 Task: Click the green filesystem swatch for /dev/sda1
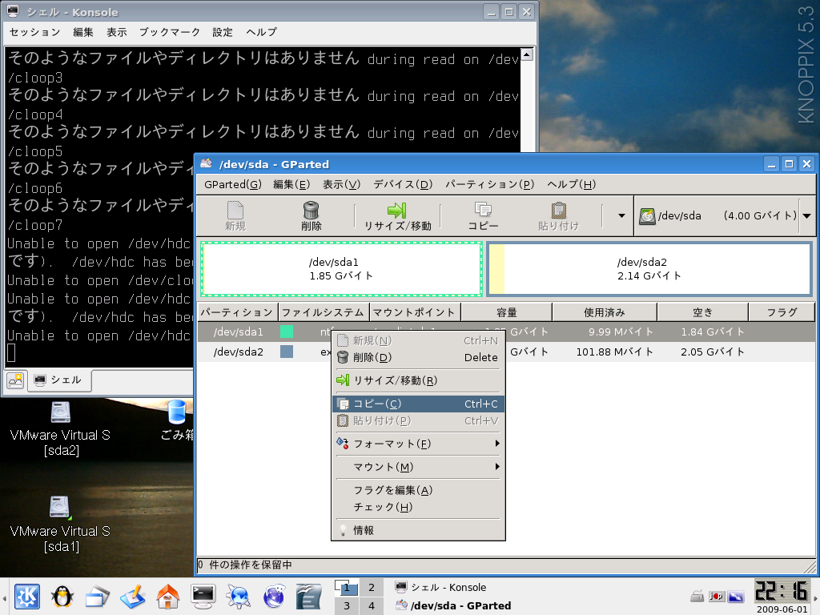click(x=287, y=332)
